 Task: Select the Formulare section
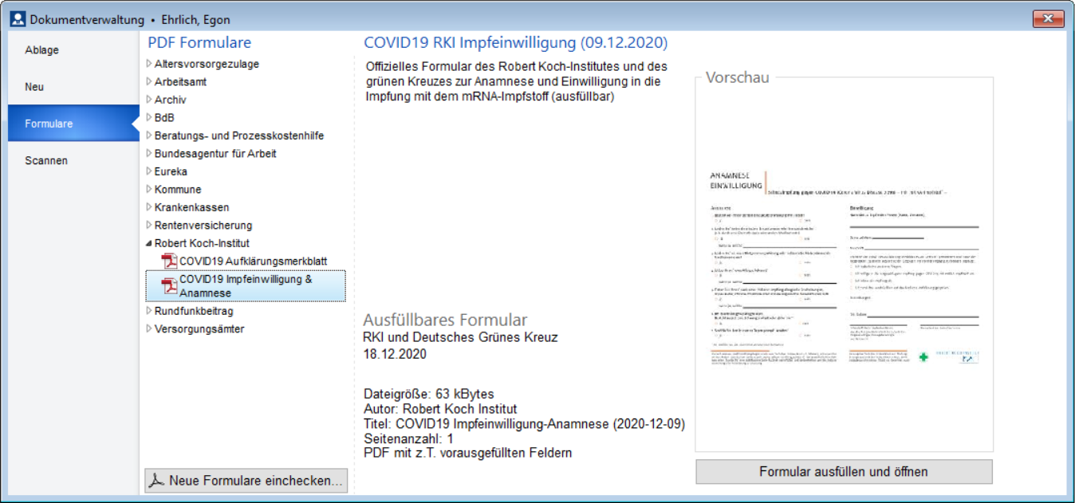73,124
